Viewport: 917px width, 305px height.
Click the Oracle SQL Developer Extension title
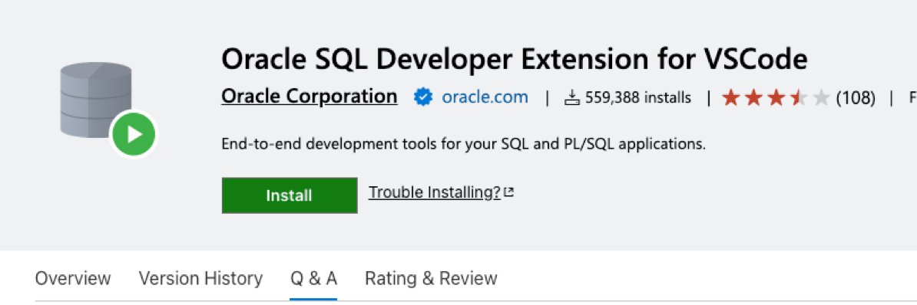tap(515, 59)
